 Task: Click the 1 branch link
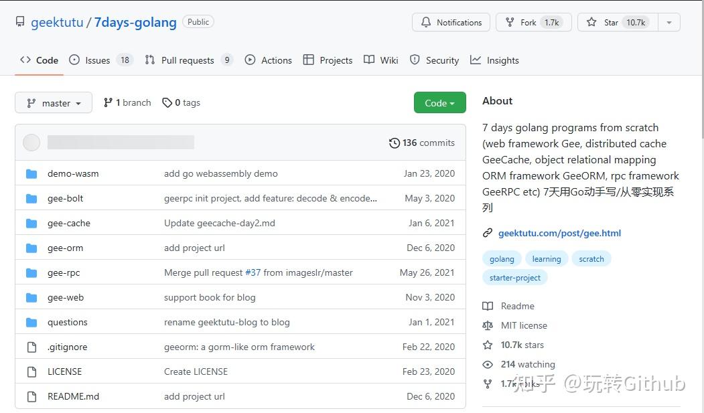pyautogui.click(x=128, y=102)
